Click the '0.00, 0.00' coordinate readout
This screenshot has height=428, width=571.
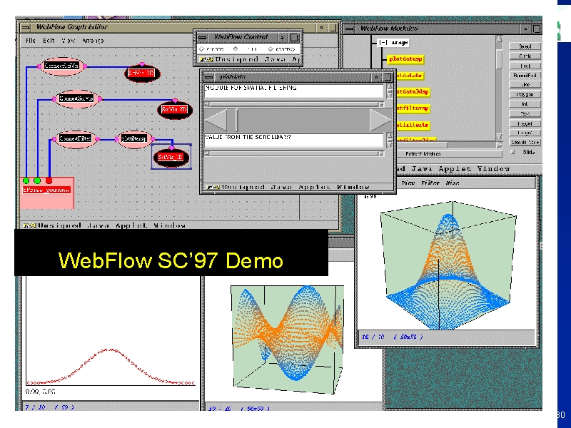click(41, 392)
